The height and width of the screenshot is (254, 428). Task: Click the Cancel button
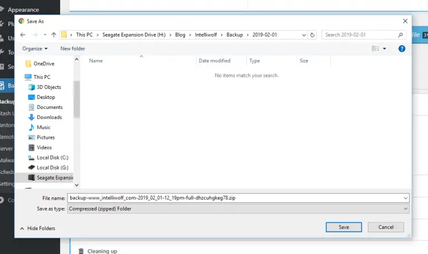pos(386,227)
